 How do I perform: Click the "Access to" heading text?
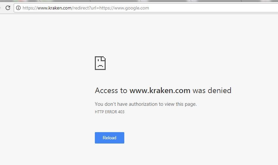[111, 90]
